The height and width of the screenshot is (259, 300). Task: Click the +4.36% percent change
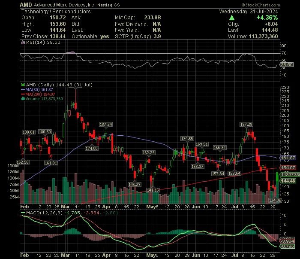click(267, 18)
